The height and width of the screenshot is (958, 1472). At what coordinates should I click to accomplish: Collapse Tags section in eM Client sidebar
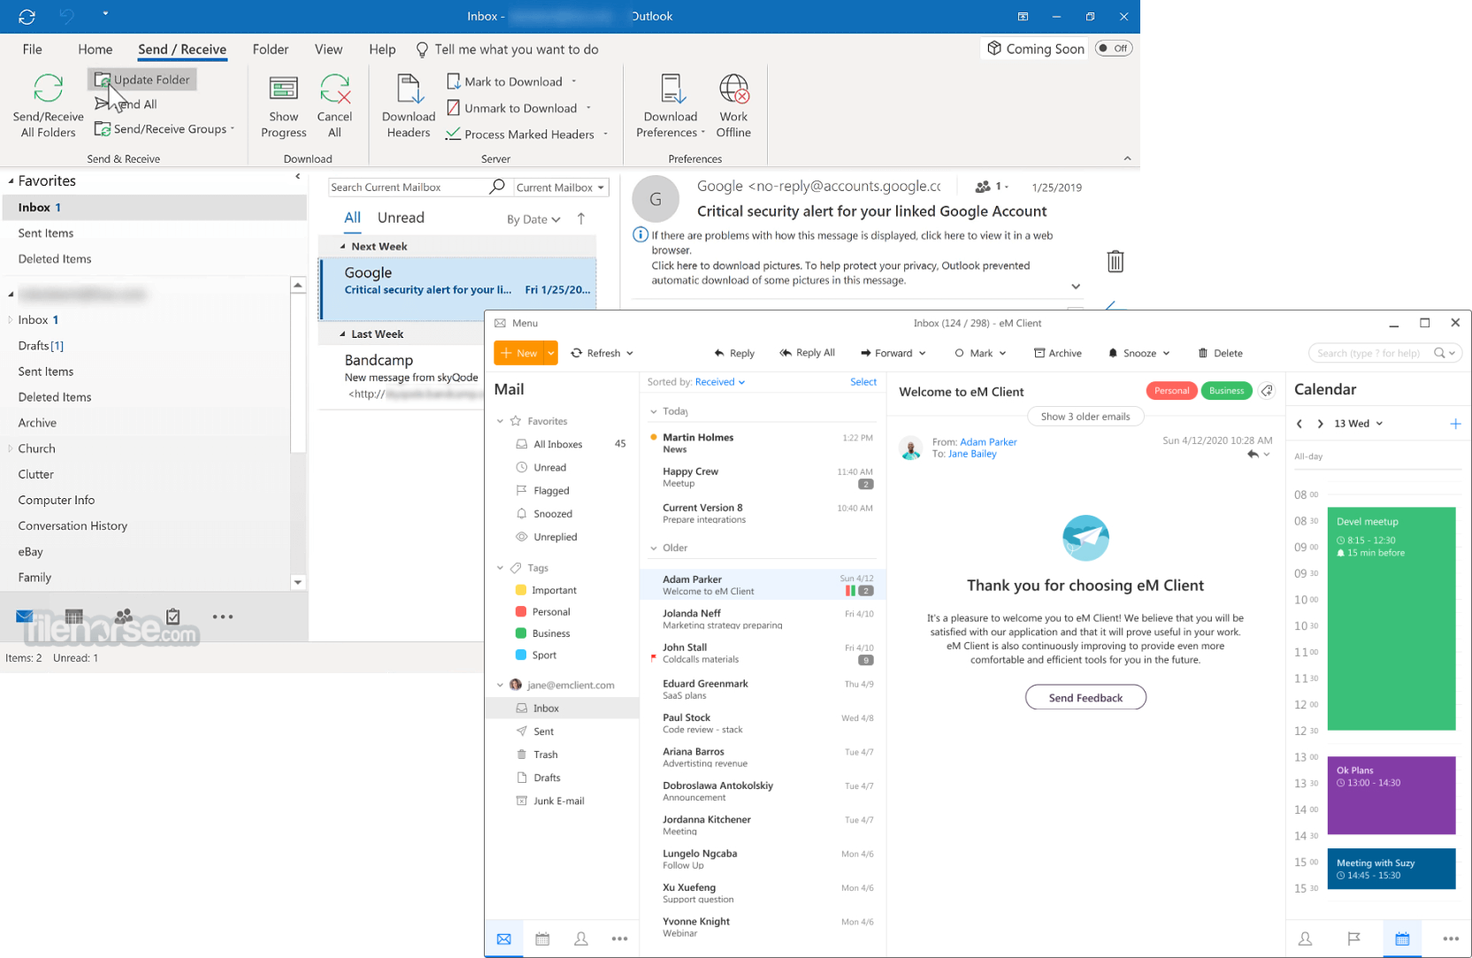pos(500,568)
